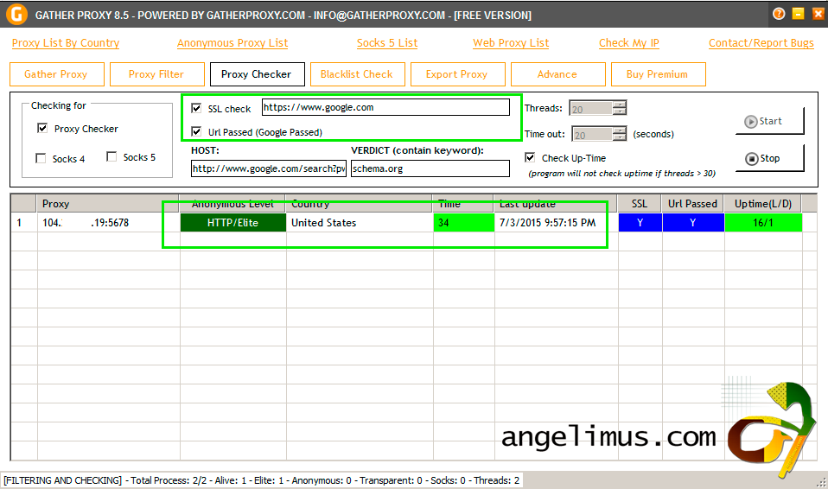Enable the Socks 4 checkbox

[41, 158]
